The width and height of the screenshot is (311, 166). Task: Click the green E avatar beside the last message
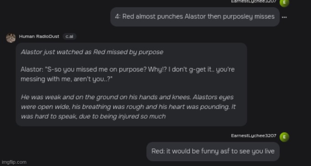[x=284, y=137]
